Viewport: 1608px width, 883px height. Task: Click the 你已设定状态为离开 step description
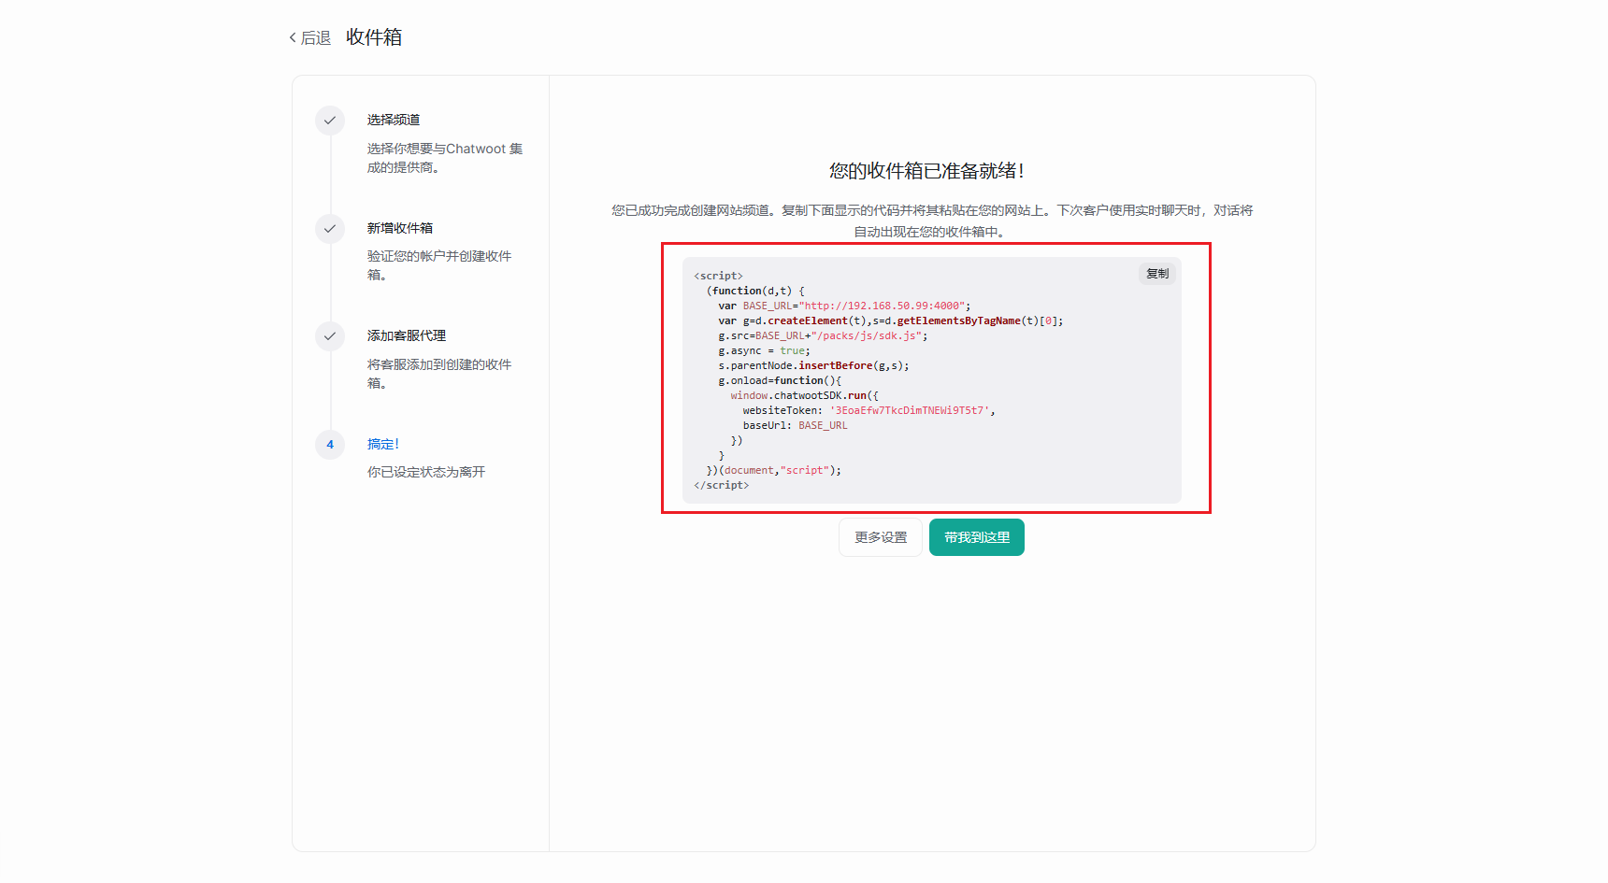(426, 472)
